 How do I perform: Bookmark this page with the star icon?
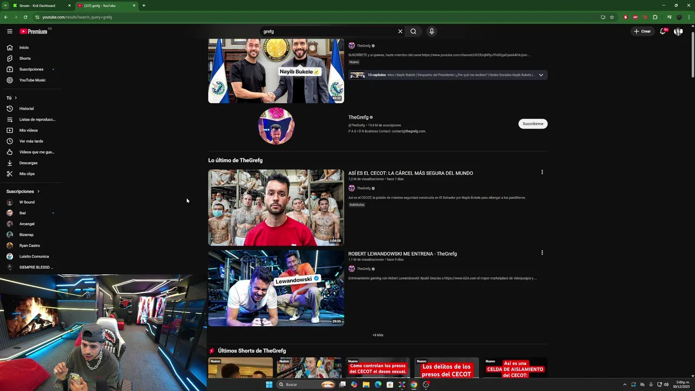click(612, 17)
